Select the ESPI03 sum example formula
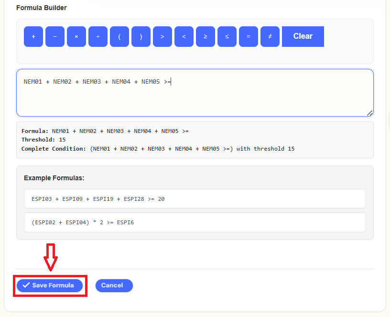The height and width of the screenshot is (317, 390). pyautogui.click(x=195, y=198)
